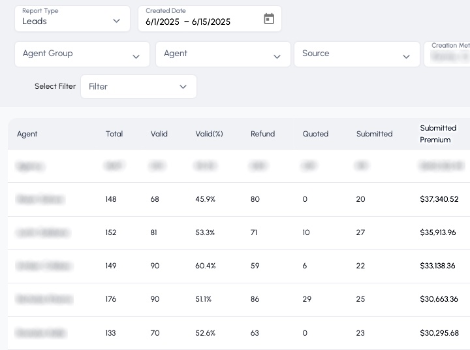Click the $30,663.36 submitted premium cell
This screenshot has height=350, width=470.
pyautogui.click(x=439, y=299)
